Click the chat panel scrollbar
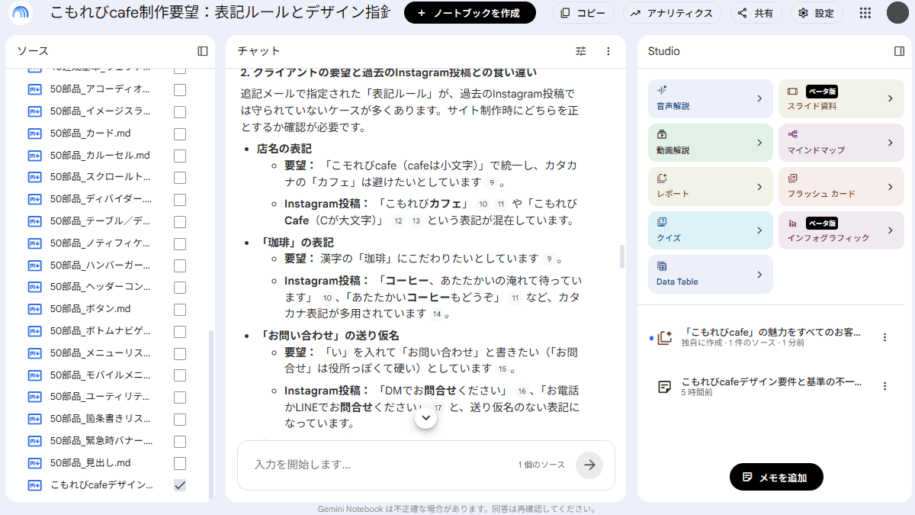Image resolution: width=915 pixels, height=515 pixels. click(622, 256)
